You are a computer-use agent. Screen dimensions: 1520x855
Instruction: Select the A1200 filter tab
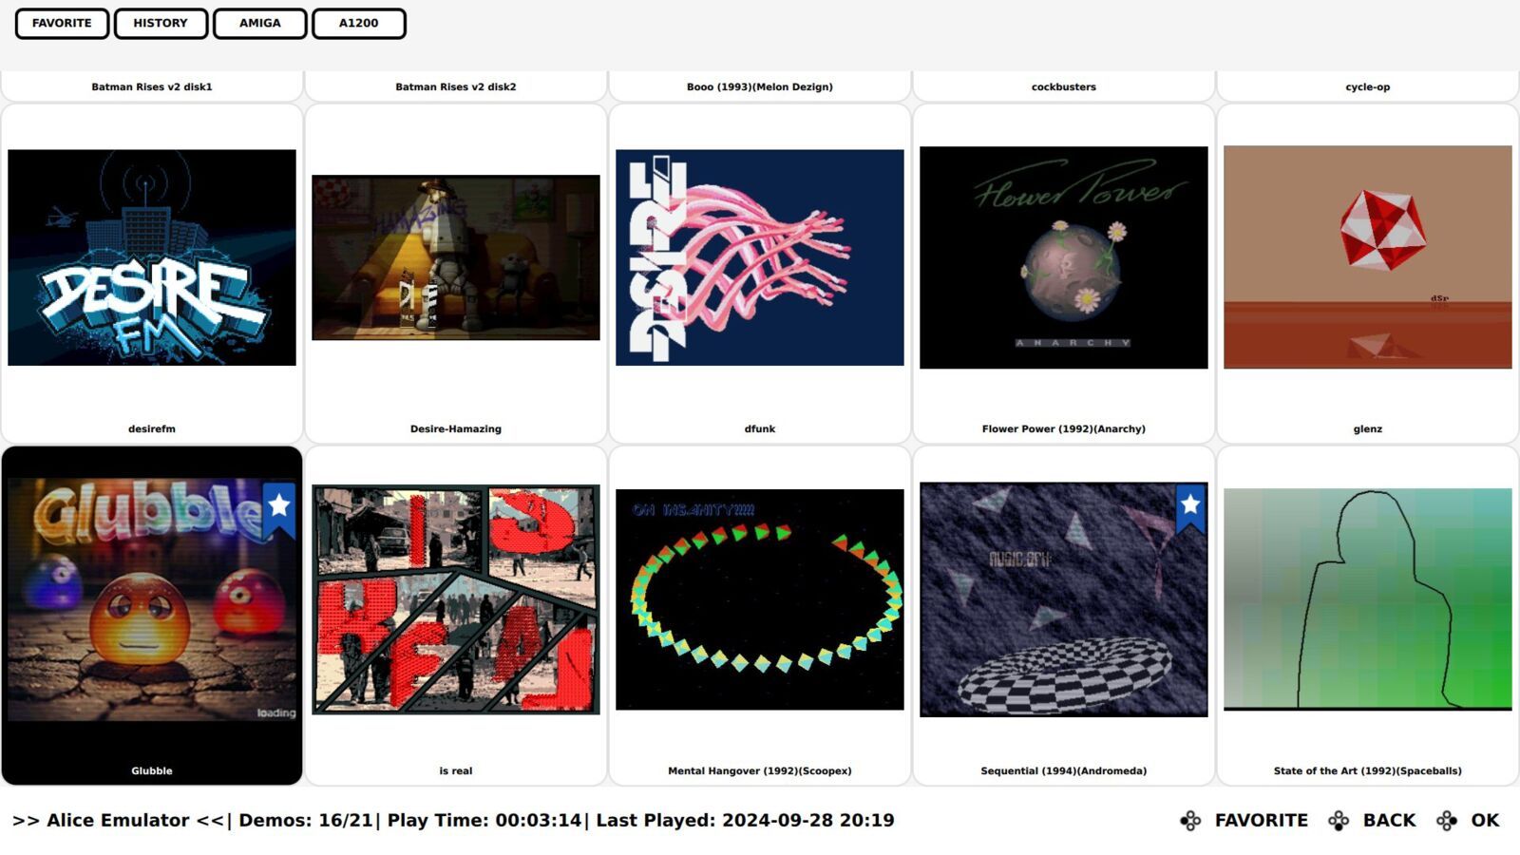point(359,24)
